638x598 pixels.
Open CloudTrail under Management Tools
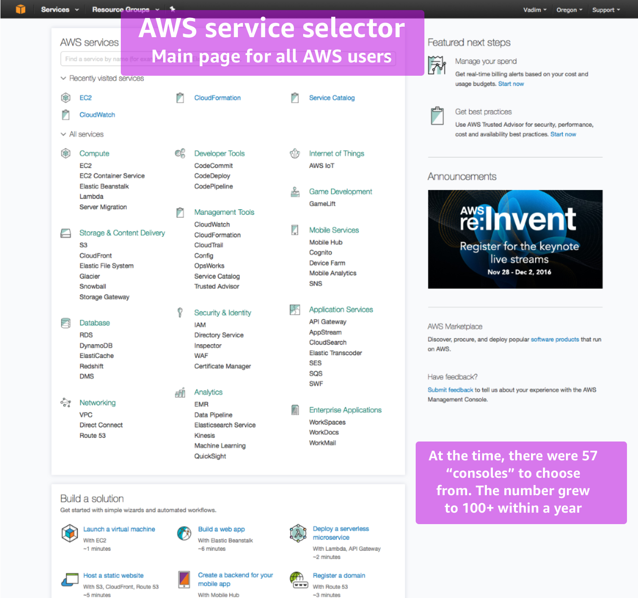click(209, 245)
